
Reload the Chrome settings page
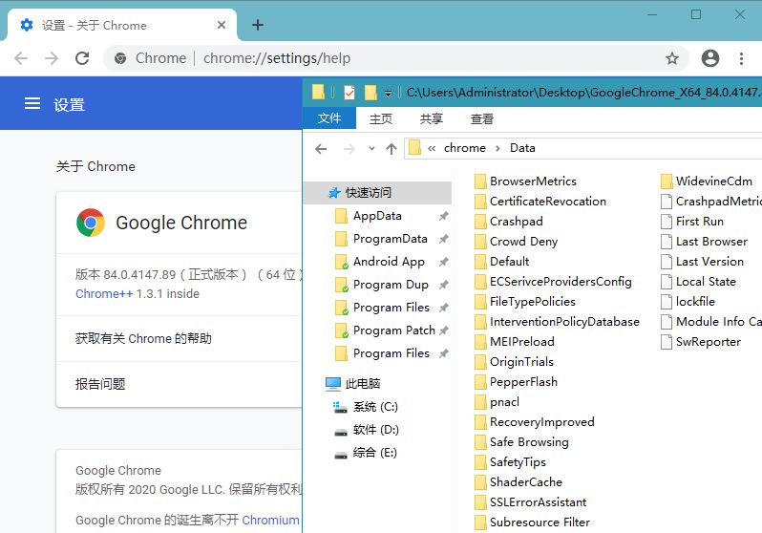pyautogui.click(x=82, y=58)
